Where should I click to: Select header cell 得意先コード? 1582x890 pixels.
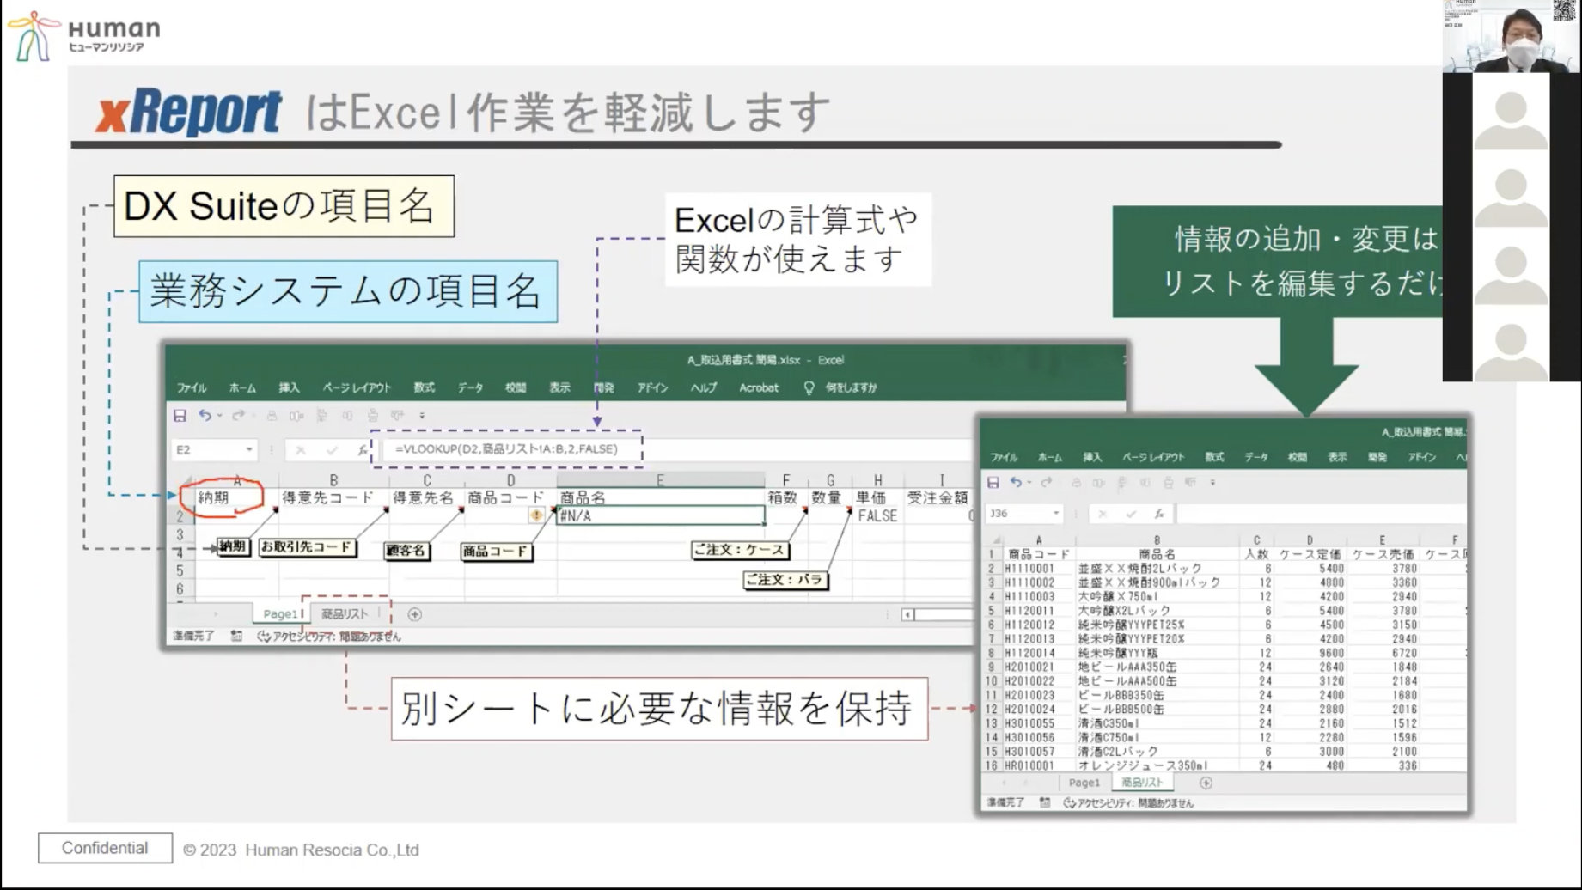pyautogui.click(x=333, y=497)
